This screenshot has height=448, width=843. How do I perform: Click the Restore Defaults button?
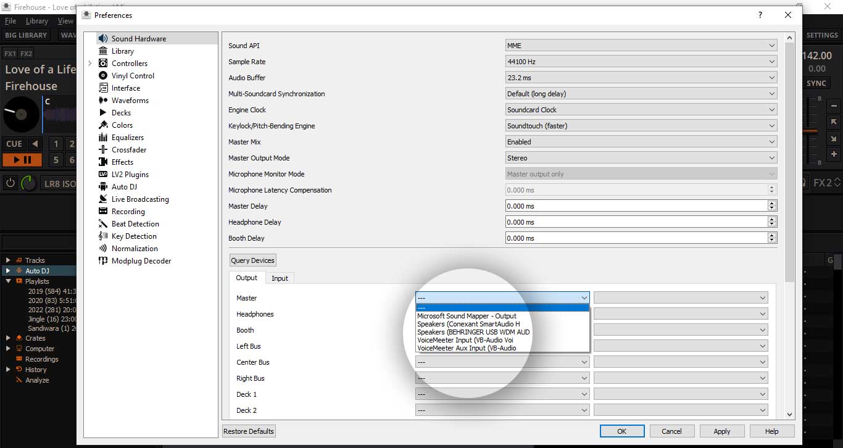pyautogui.click(x=249, y=431)
